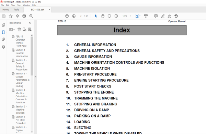Image resolution: width=206 pixels, height=134 pixels.
Task: Click the Zoom In plus icon
Action: coord(116,16)
